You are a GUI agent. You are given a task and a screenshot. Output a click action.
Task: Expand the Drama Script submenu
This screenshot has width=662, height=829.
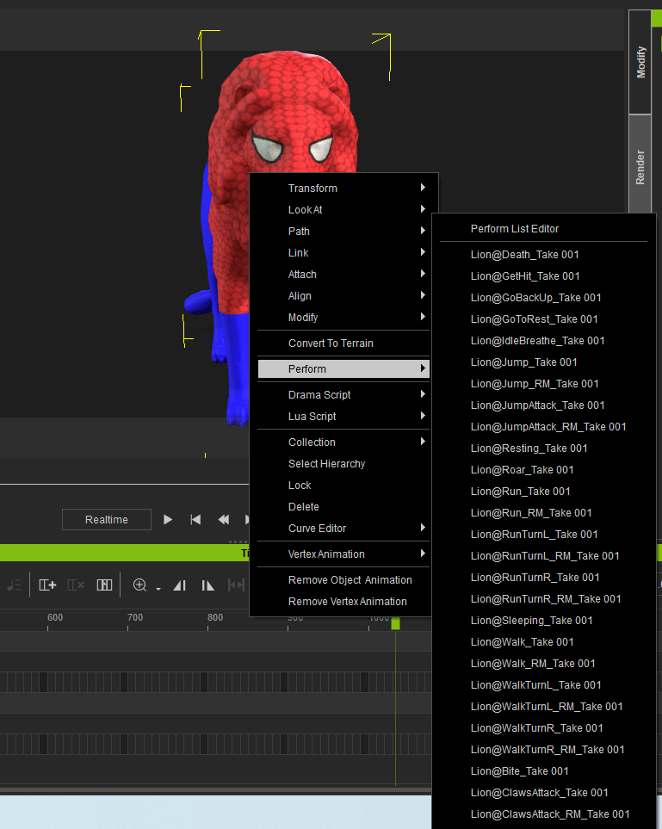tap(343, 395)
